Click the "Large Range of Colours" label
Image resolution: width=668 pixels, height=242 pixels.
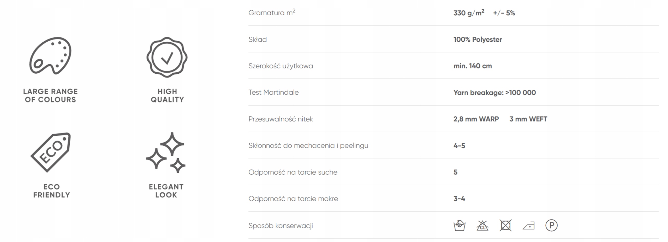[x=50, y=95]
